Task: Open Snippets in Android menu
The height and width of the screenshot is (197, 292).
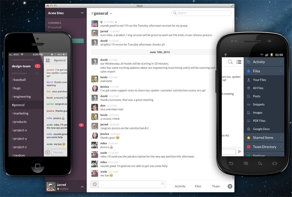Action: click(x=264, y=104)
